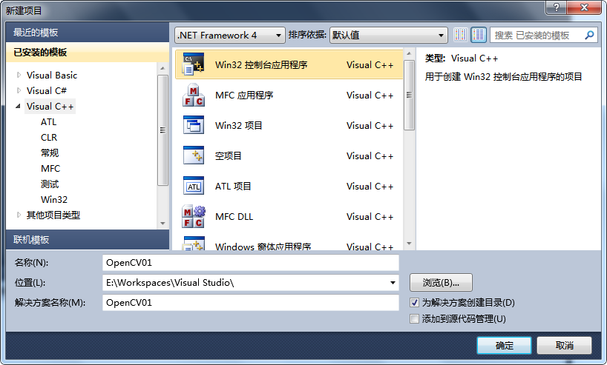The width and height of the screenshot is (607, 365).
Task: Click the help question mark button
Action: click(x=557, y=7)
